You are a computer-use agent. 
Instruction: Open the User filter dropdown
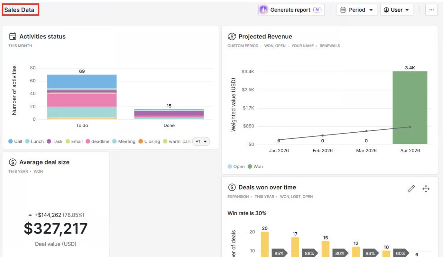pyautogui.click(x=396, y=10)
